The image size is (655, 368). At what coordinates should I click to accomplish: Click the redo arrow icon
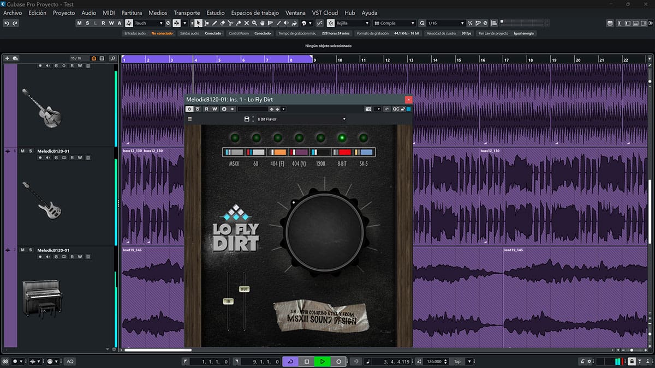tap(15, 23)
